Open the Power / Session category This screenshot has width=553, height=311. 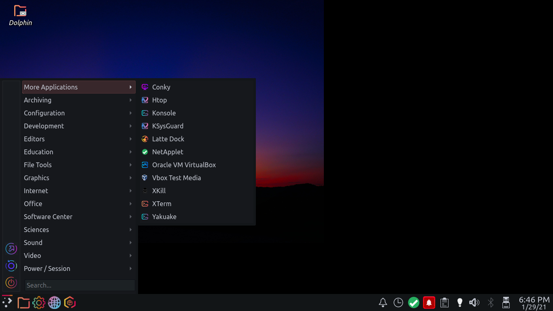click(79, 268)
